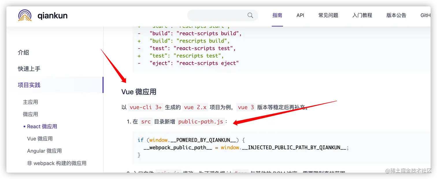Image resolution: width=437 pixels, height=179 pixels.
Task: Click the vue-cli 3+ inline code
Action: (146, 107)
